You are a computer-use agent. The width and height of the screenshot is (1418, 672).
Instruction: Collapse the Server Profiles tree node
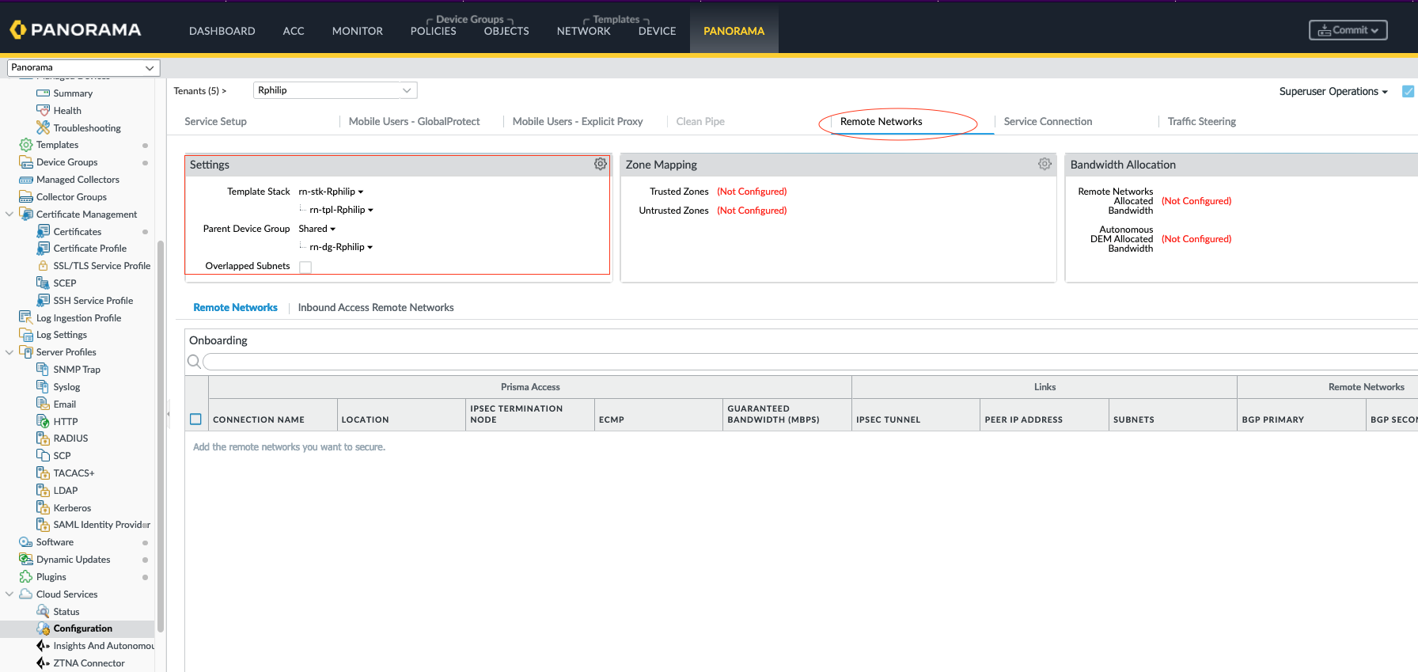[x=9, y=352]
